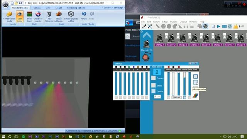Click the blackout button
This screenshot has height=139, width=247.
pos(176,97)
